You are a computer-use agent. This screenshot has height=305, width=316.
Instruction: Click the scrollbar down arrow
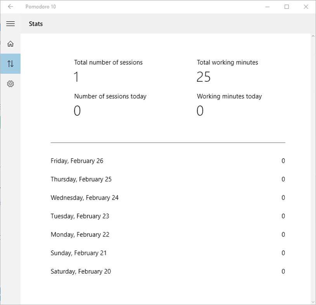[x=313, y=302]
